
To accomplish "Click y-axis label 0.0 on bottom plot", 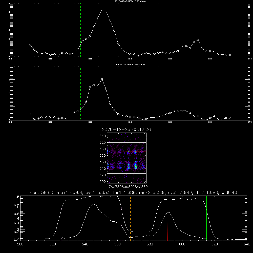I will point(17,240).
